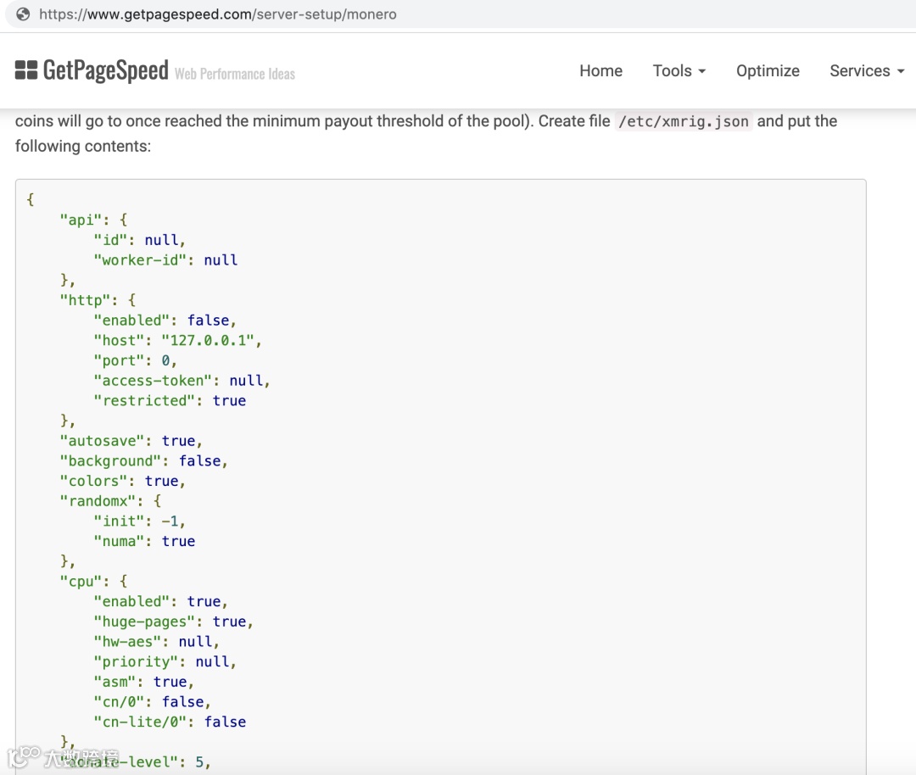Click the "access-token" key in code
The height and width of the screenshot is (775, 916).
point(153,381)
